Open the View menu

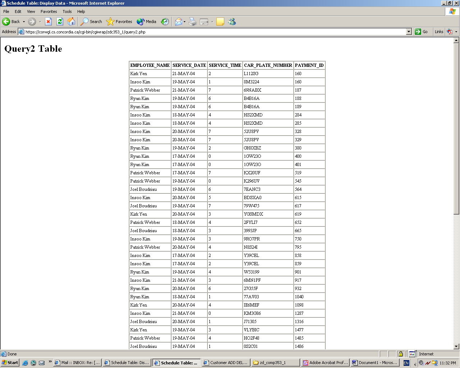[31, 11]
